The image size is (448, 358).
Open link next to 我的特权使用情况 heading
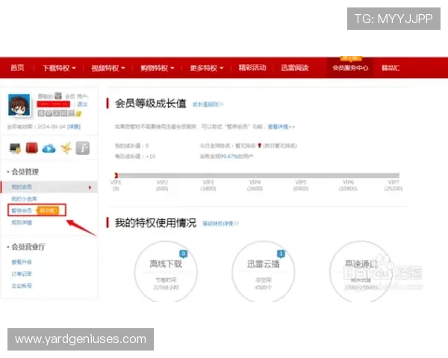220,224
